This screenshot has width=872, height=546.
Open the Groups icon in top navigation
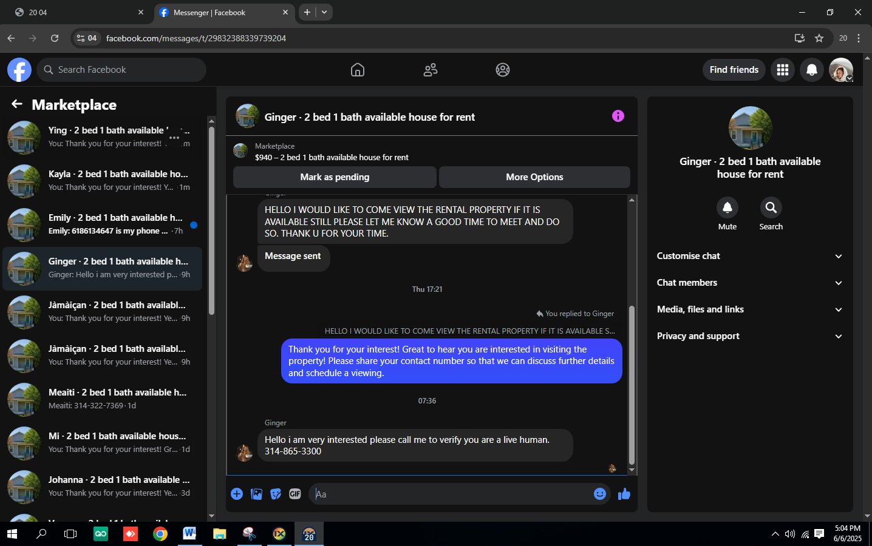point(503,70)
